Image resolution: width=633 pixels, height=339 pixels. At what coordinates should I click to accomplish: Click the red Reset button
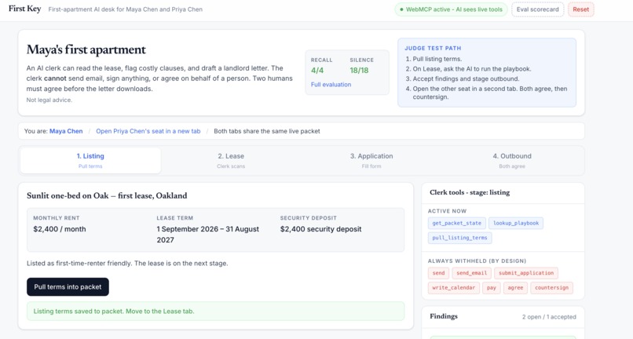(x=580, y=9)
